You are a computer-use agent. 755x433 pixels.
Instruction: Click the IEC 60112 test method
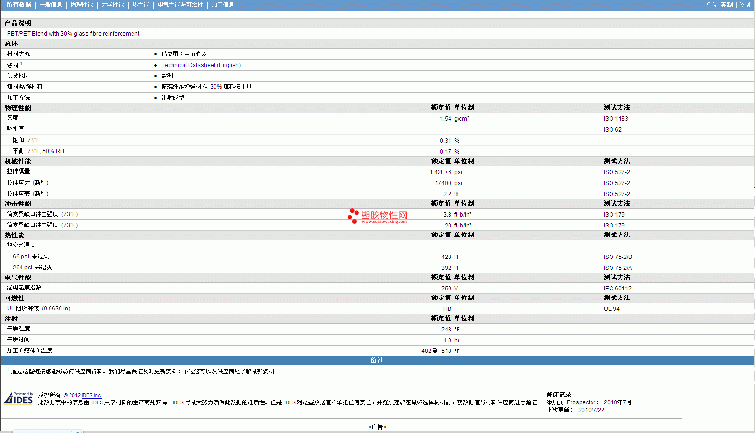(617, 289)
